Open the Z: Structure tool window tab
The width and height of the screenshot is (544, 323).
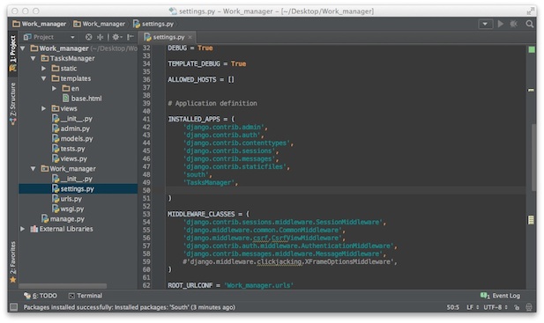point(13,104)
